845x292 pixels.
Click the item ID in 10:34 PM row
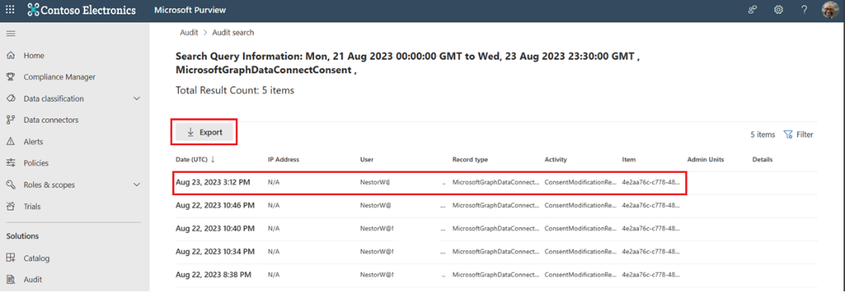pos(651,251)
